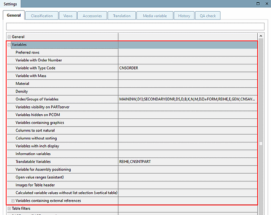Select the Media variable tab
Screen dimensions: 271x215
click(155, 16)
